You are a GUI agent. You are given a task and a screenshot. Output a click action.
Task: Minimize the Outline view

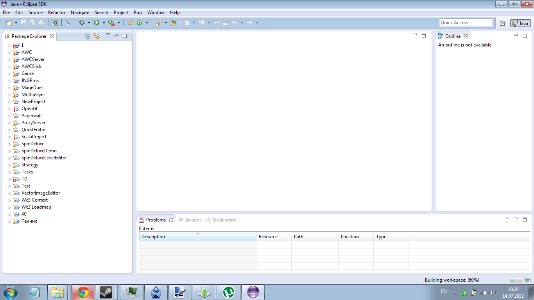click(x=515, y=35)
